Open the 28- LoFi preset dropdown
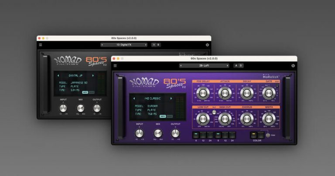335x176 pixels. coord(204,66)
